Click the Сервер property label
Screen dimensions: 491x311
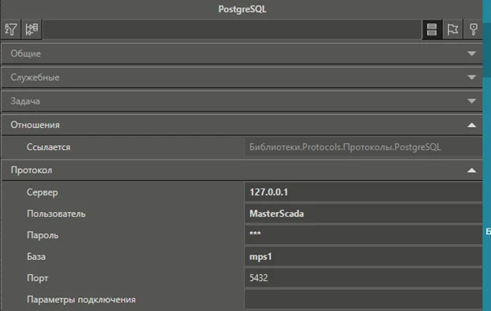pos(42,192)
